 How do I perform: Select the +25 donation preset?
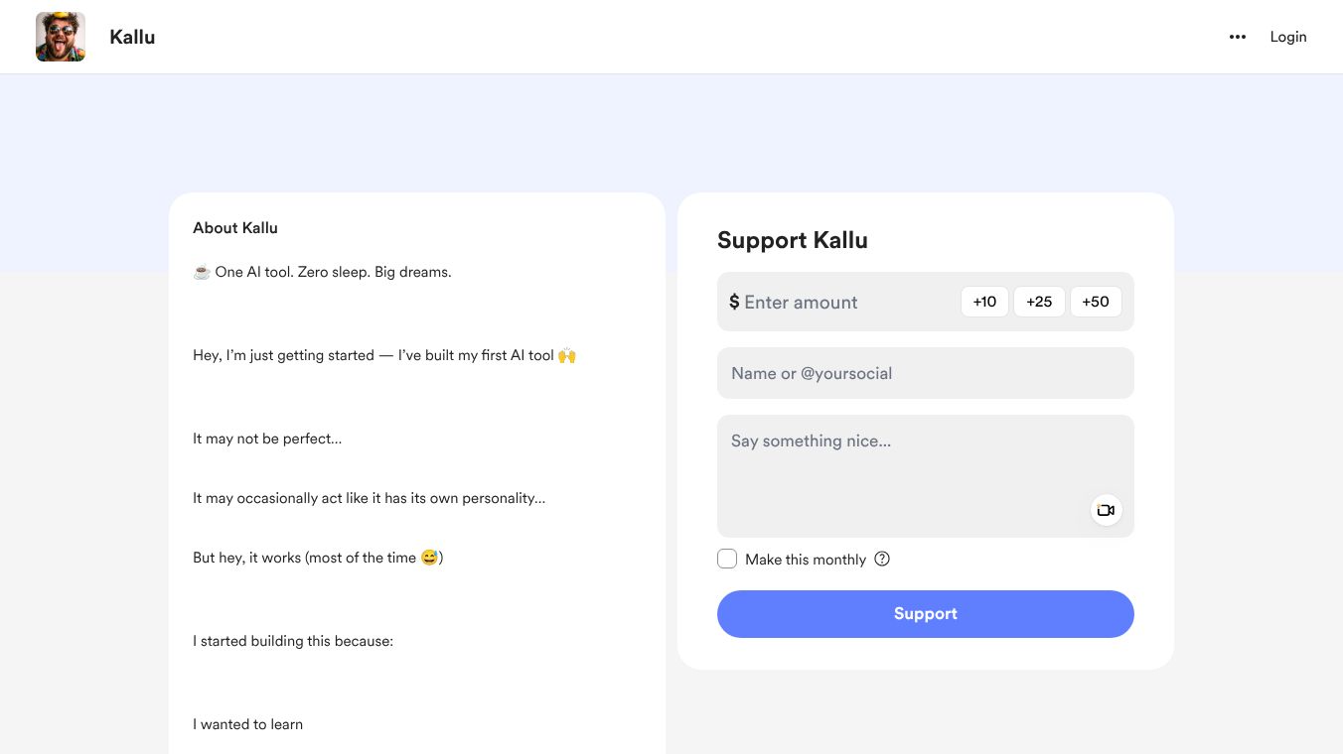tap(1039, 302)
